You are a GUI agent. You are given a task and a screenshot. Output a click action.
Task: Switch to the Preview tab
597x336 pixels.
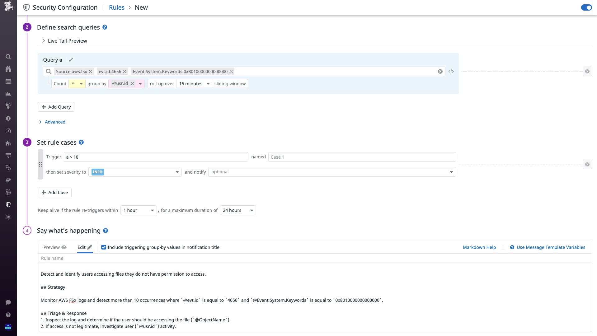pos(54,247)
